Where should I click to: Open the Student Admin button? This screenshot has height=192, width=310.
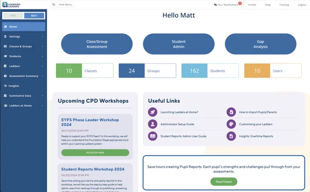(179, 44)
